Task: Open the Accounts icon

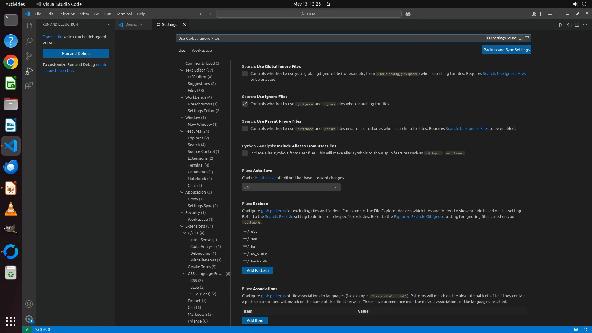Action: [x=29, y=304]
